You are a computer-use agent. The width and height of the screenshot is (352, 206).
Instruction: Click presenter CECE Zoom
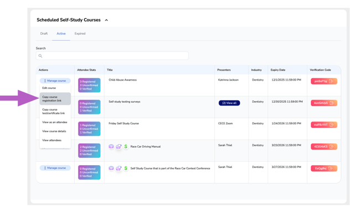pyautogui.click(x=225, y=123)
